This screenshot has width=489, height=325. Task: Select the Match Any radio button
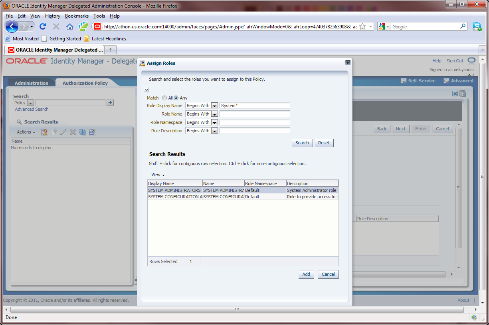(x=176, y=98)
